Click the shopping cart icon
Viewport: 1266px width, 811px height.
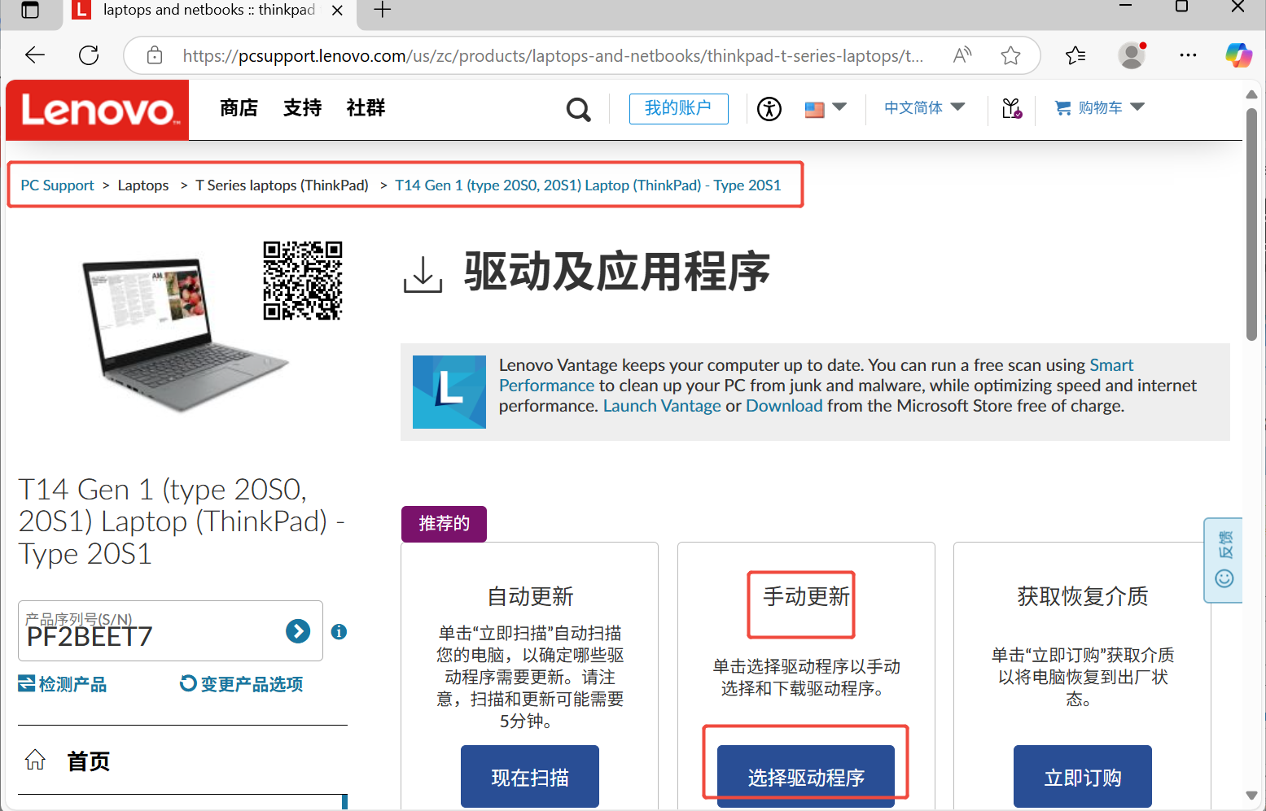pyautogui.click(x=1062, y=107)
